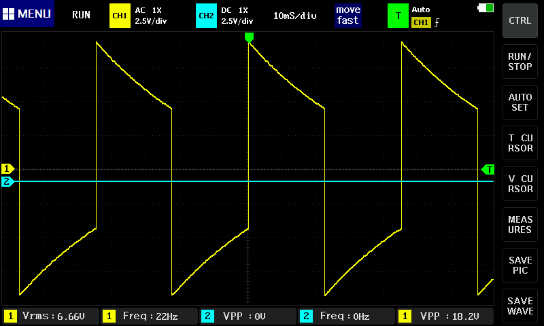Click SAVE PIC to capture the screen

[x=520, y=266]
